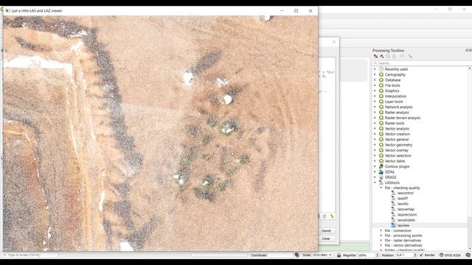The image size is (472, 265).
Task: Select the lasprecision tool
Action: [407, 214]
